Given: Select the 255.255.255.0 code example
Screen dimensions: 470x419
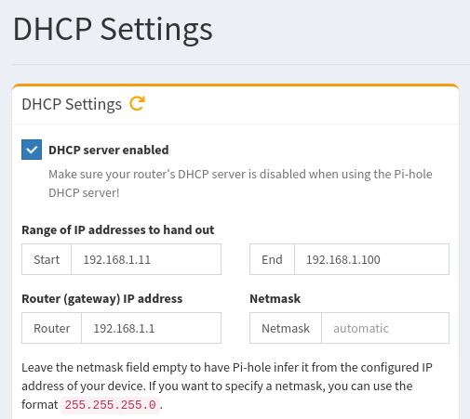Looking at the screenshot, I should (x=110, y=405).
